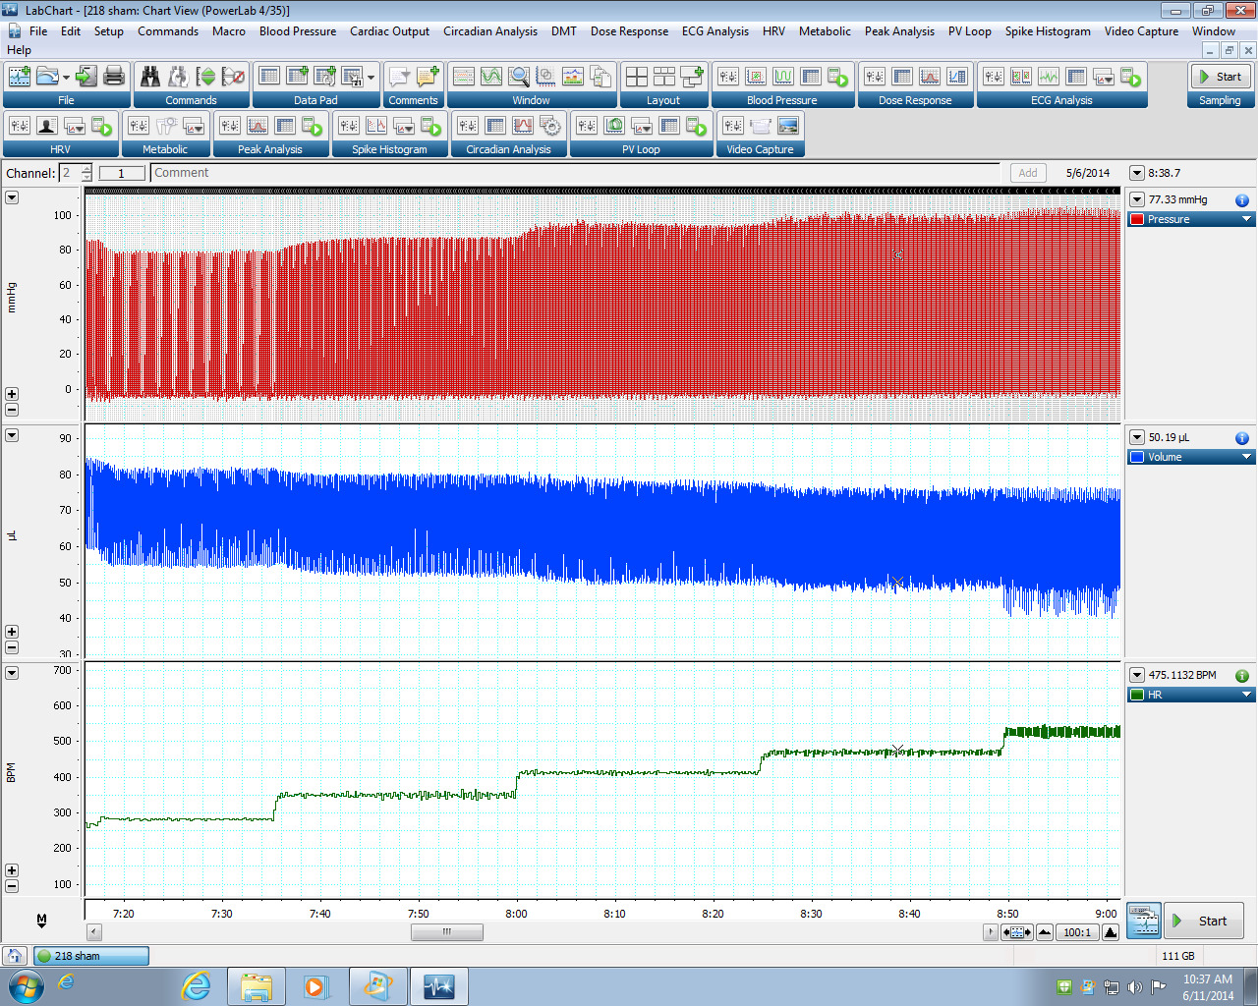This screenshot has width=1258, height=1006.
Task: Click the minus zoom button on HR axis
Action: pos(12,886)
